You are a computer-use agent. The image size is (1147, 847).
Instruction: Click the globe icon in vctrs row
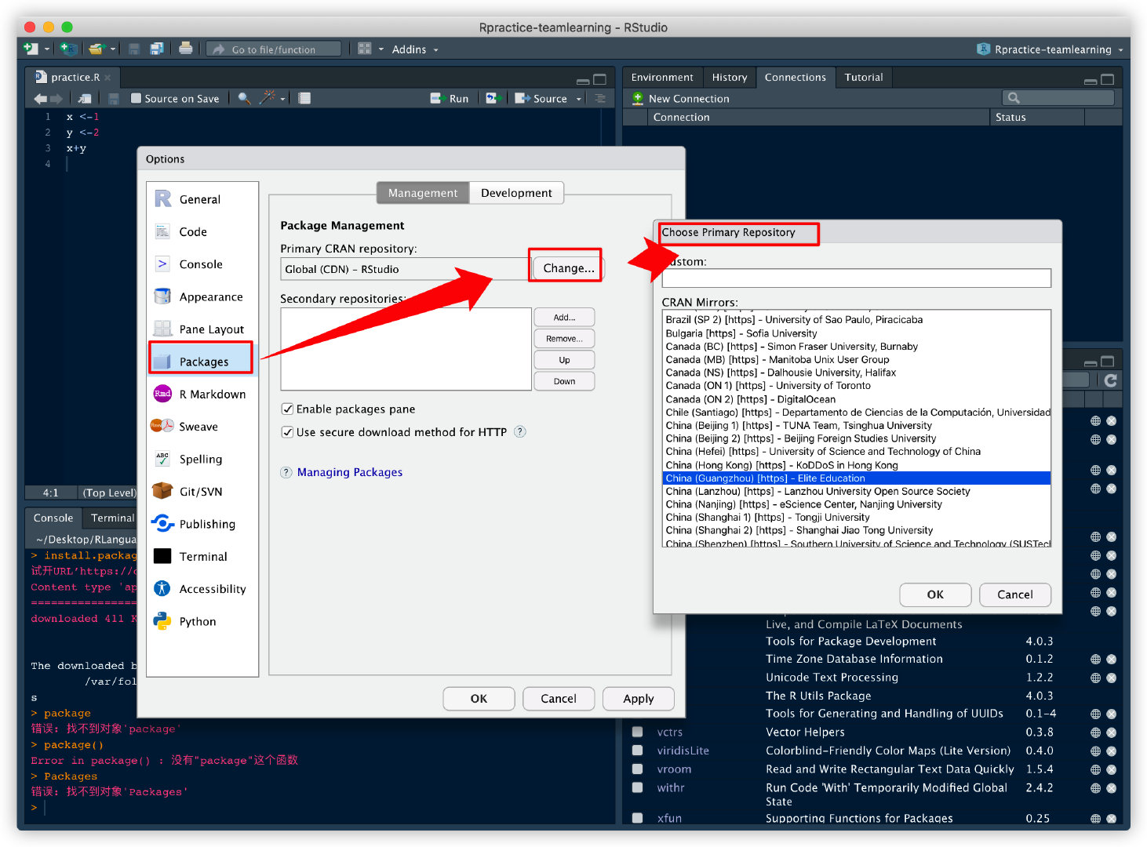click(1095, 732)
